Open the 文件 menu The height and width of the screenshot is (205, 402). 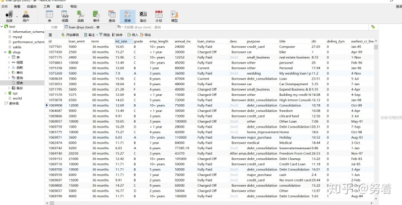pos(4,6)
